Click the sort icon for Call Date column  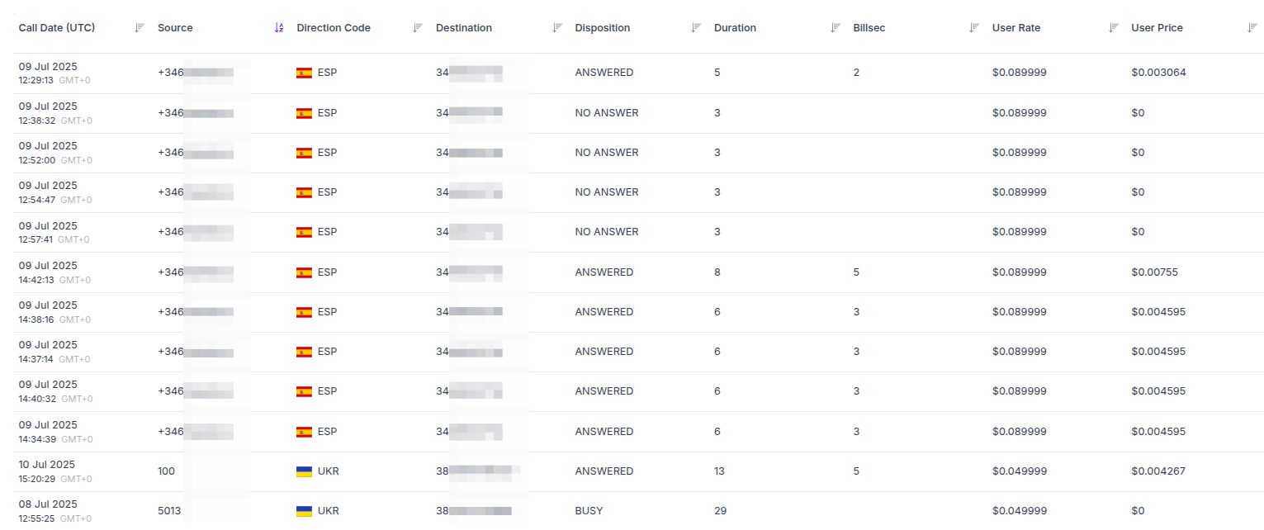(140, 28)
